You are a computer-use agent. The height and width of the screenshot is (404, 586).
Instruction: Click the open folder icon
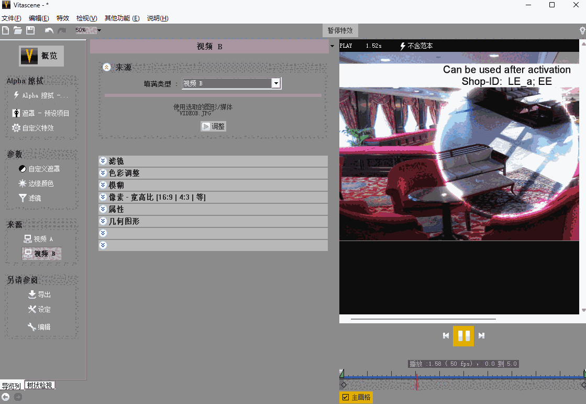18,30
